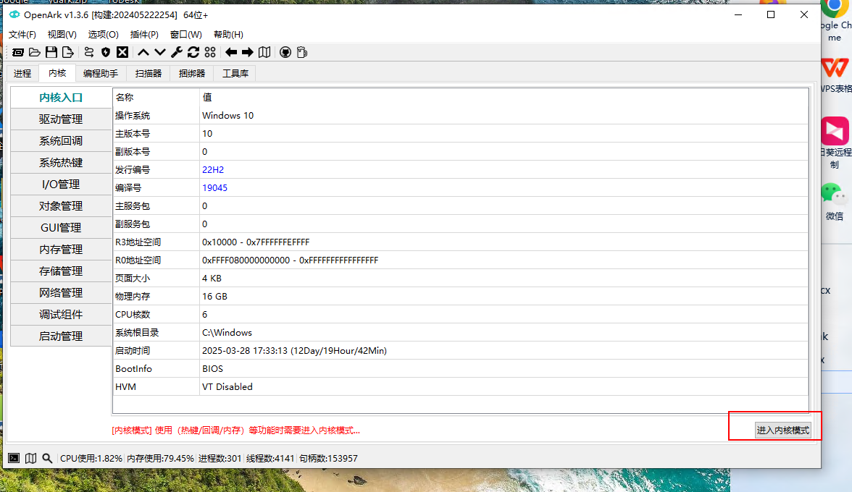Switch to the 进程 tab
The image size is (852, 492).
[22, 73]
